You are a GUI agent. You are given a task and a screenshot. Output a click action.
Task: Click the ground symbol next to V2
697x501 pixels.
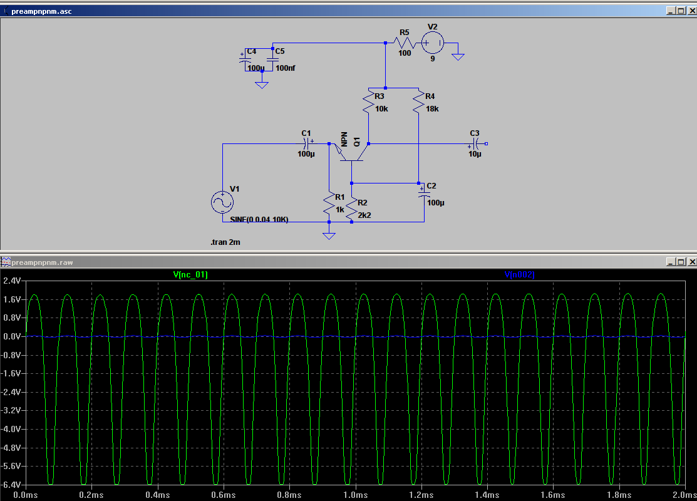pos(458,56)
